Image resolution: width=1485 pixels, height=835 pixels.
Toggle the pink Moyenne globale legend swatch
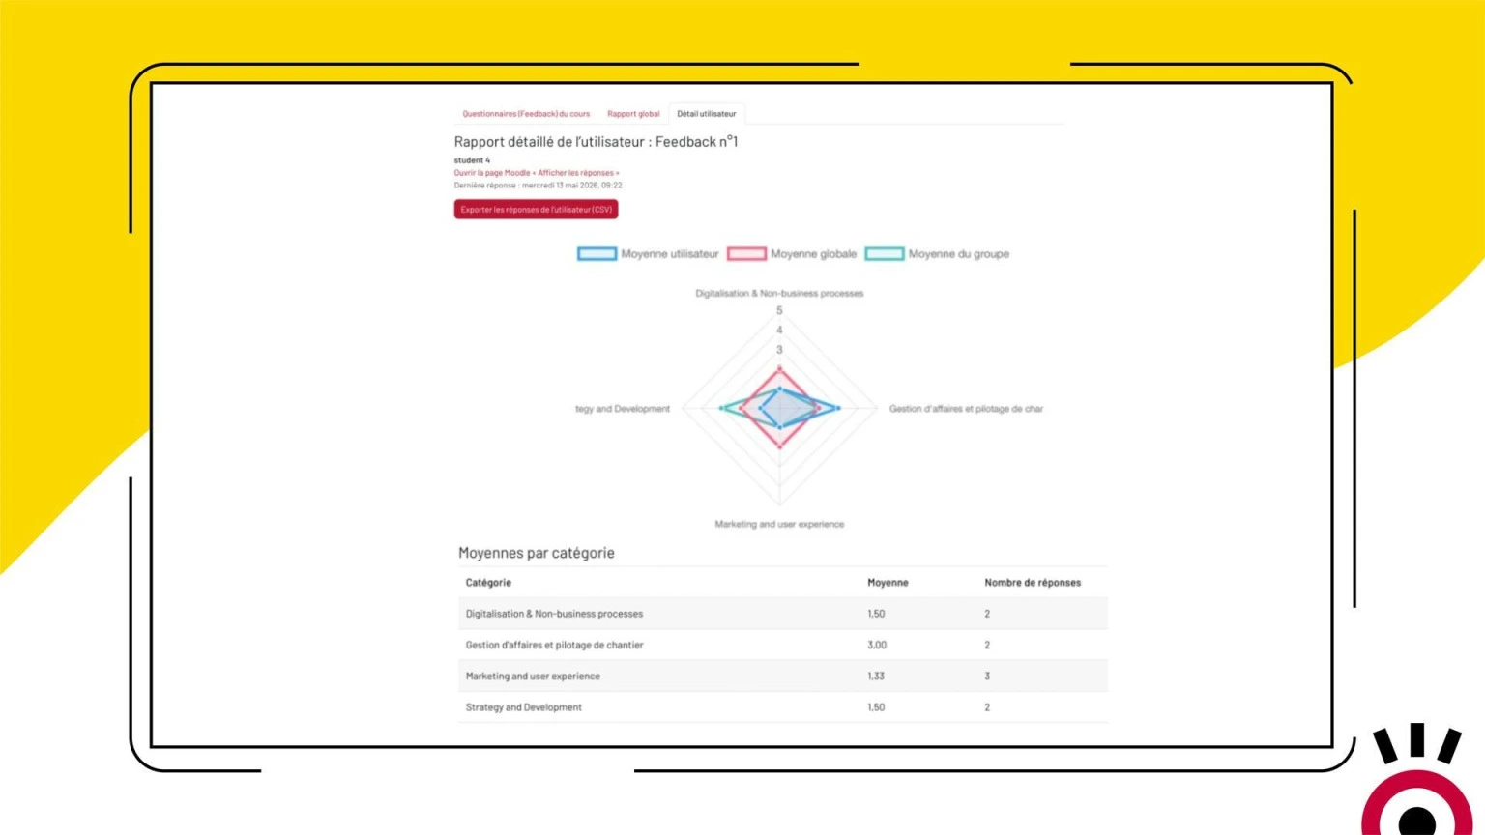[746, 254]
